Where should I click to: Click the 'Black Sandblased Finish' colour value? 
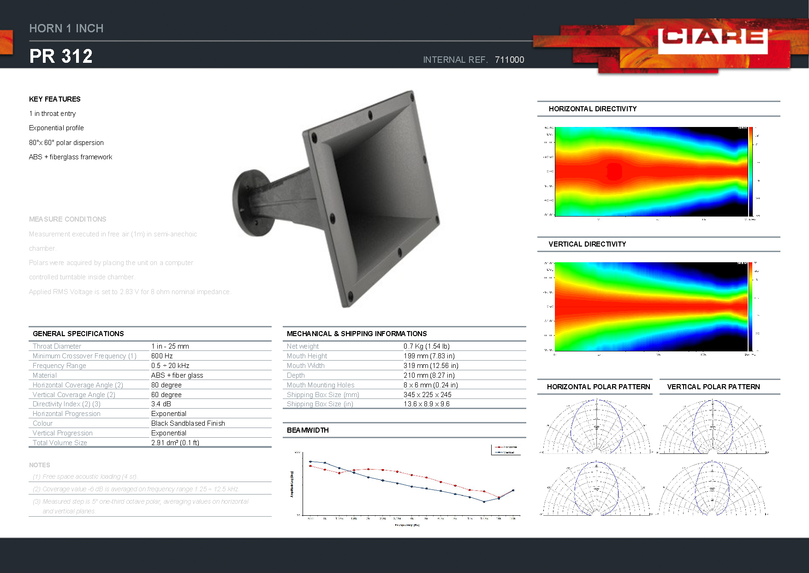(x=188, y=423)
